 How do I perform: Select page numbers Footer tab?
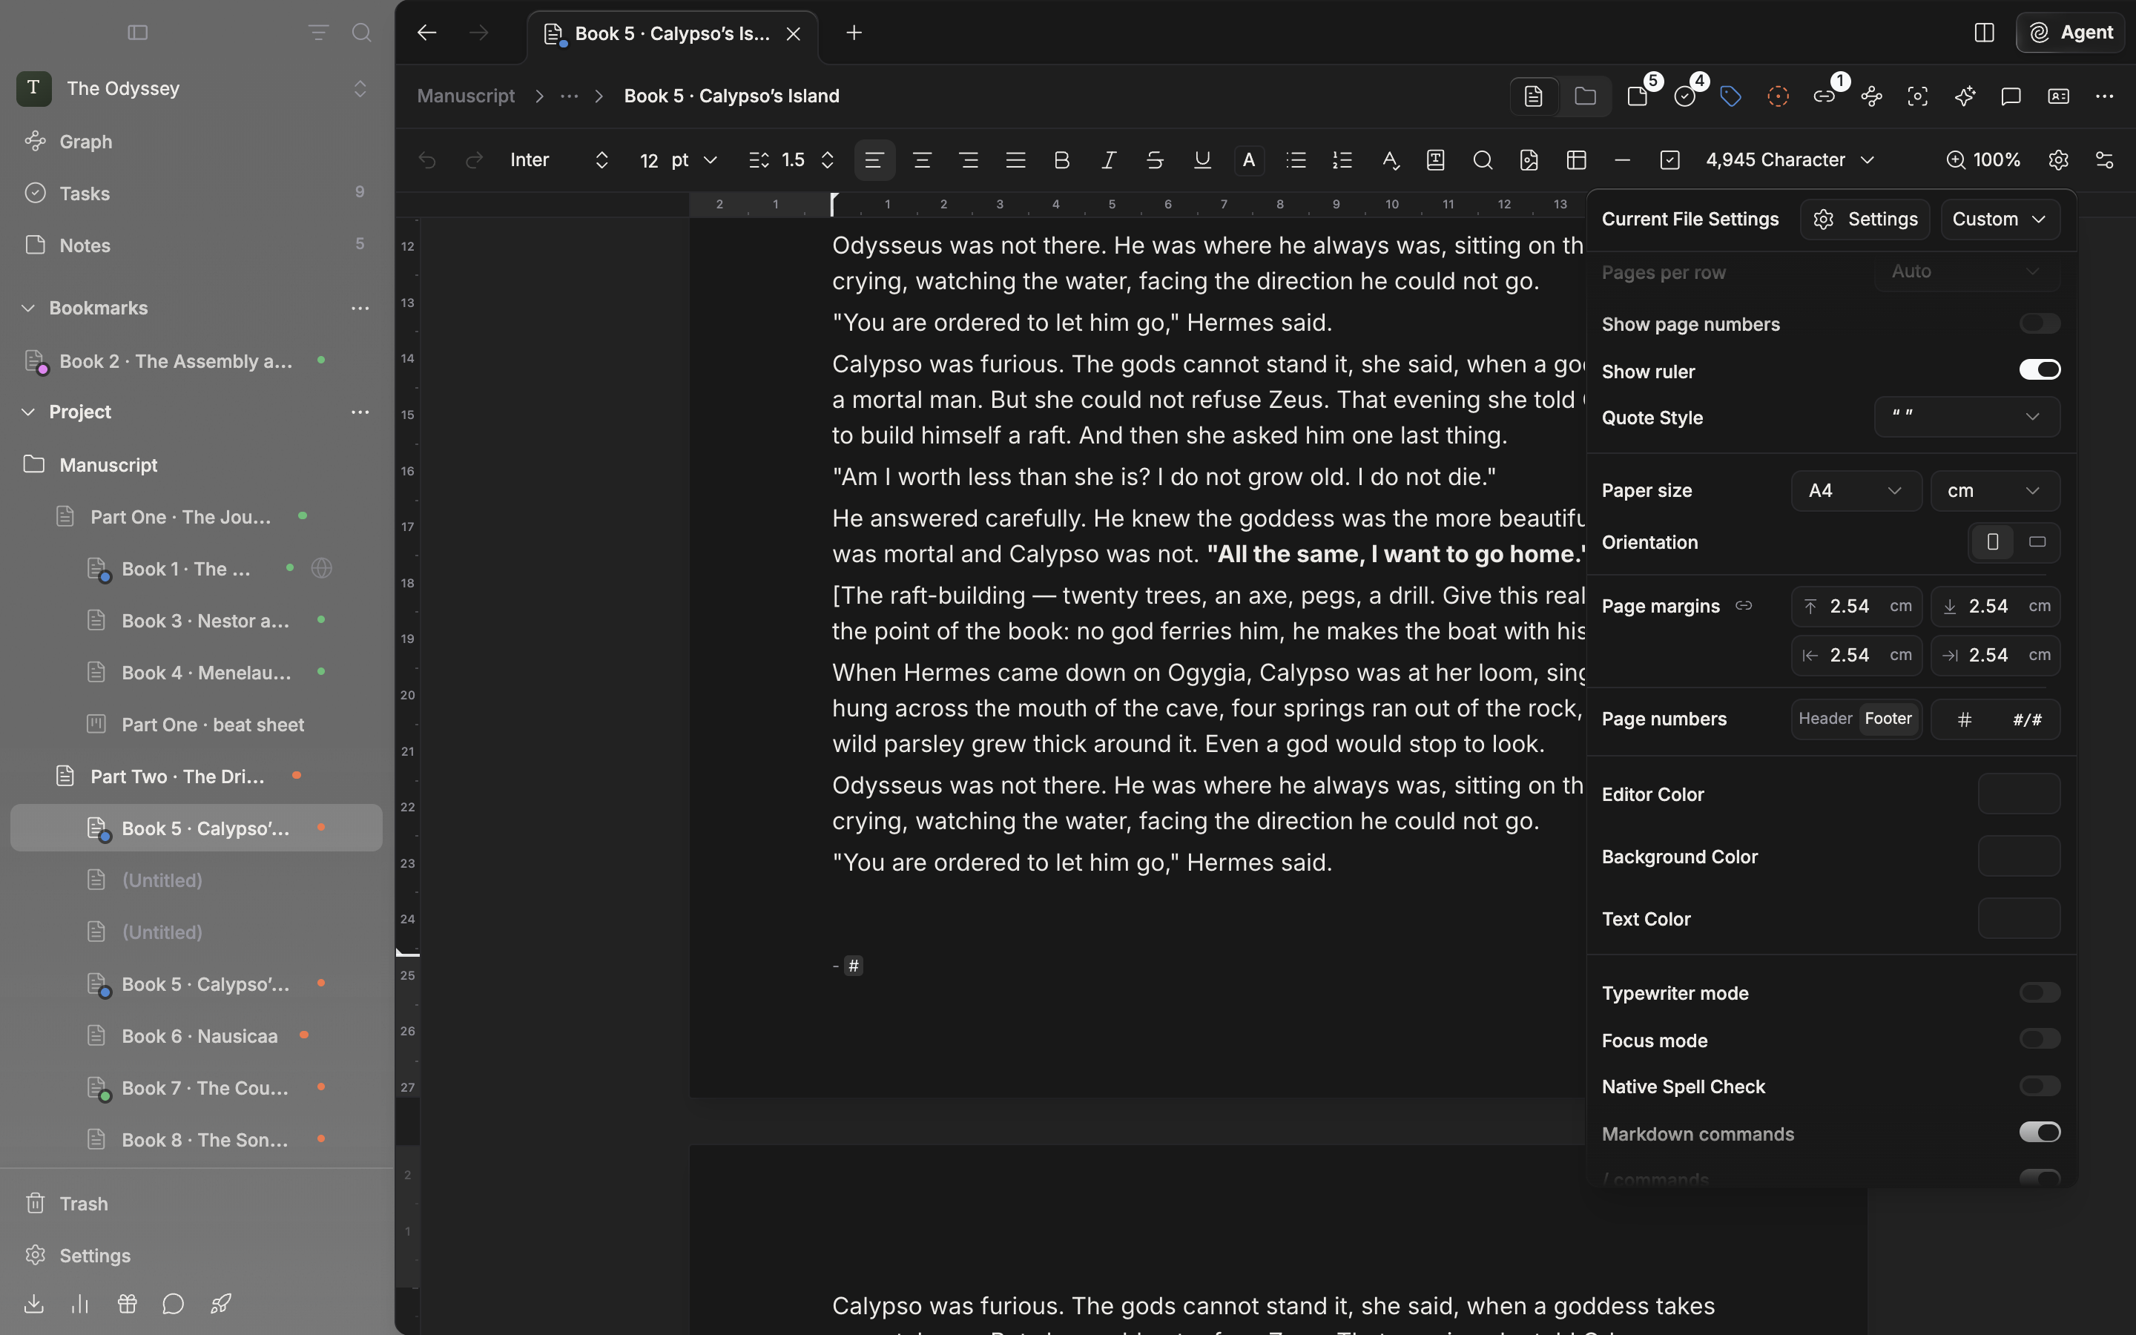pos(1888,719)
